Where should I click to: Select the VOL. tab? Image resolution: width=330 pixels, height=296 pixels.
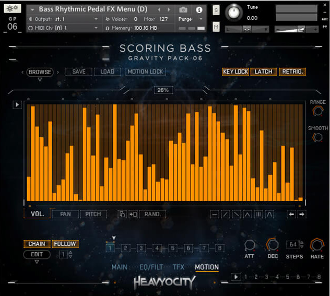(x=37, y=214)
